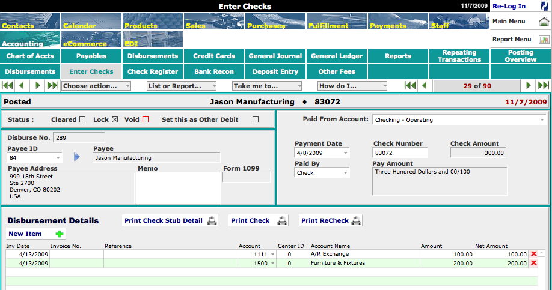The image size is (552, 290).
Task: Open Account dropdown for 1500 row
Action: [272, 264]
